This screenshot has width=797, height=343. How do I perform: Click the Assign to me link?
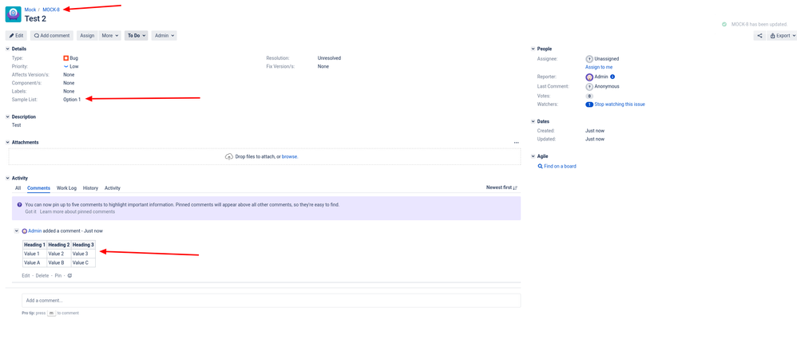[599, 67]
